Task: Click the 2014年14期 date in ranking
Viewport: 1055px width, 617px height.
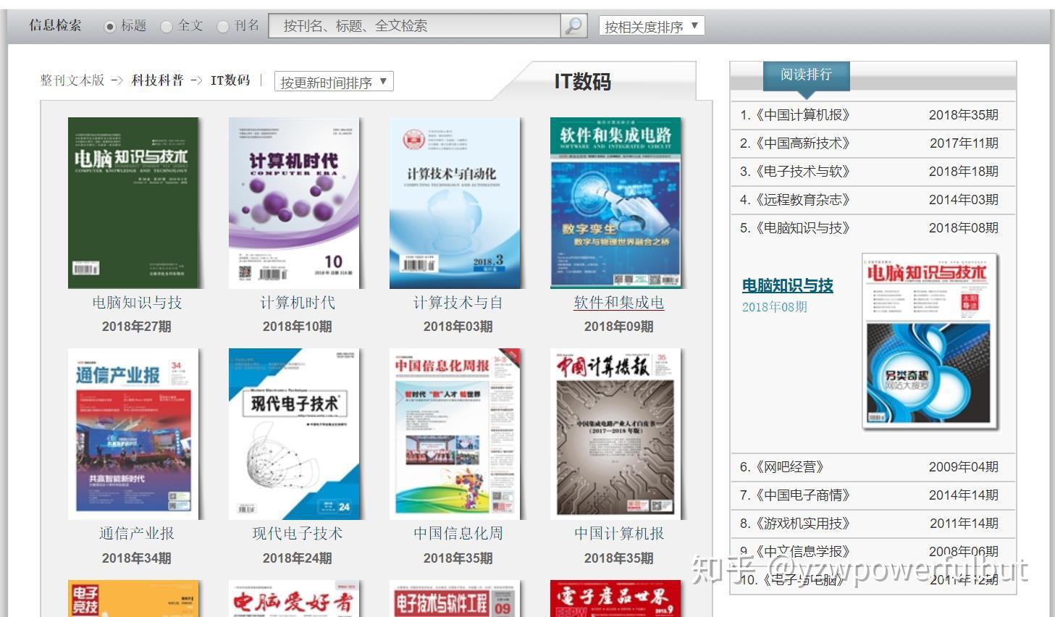Action: (964, 495)
